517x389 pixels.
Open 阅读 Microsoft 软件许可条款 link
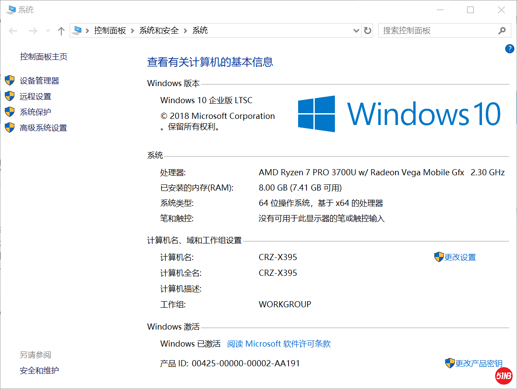click(x=279, y=344)
